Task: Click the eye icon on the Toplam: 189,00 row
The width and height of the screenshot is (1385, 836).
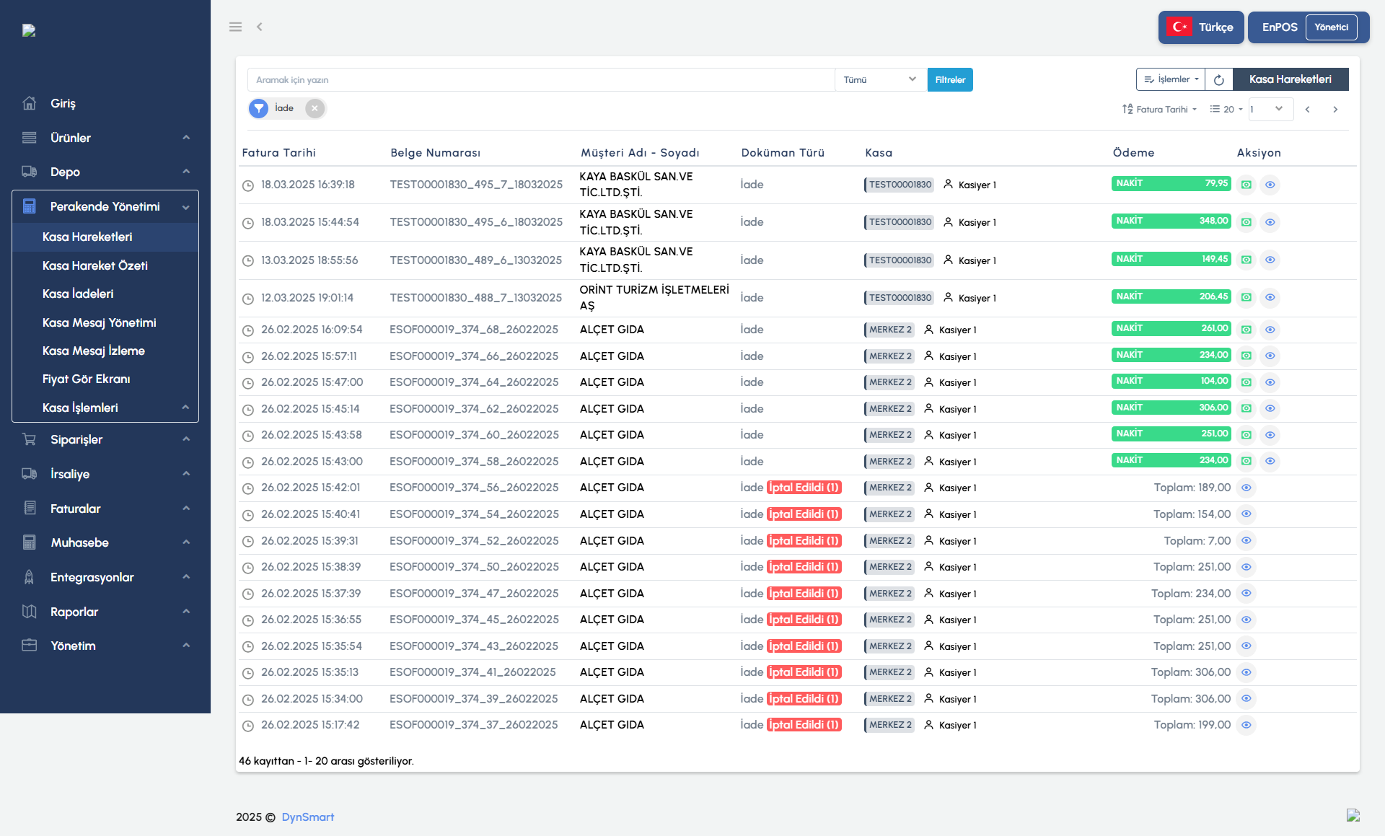Action: click(x=1246, y=488)
